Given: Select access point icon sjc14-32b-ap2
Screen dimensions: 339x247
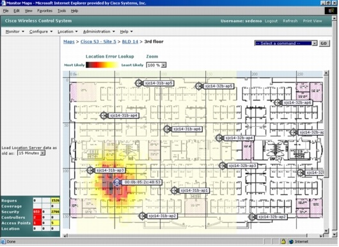Looking at the screenshot, I should (252, 217).
